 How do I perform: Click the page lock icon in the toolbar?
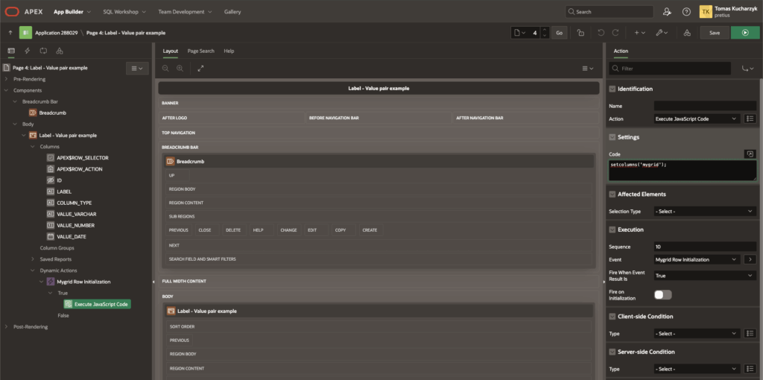coord(580,33)
